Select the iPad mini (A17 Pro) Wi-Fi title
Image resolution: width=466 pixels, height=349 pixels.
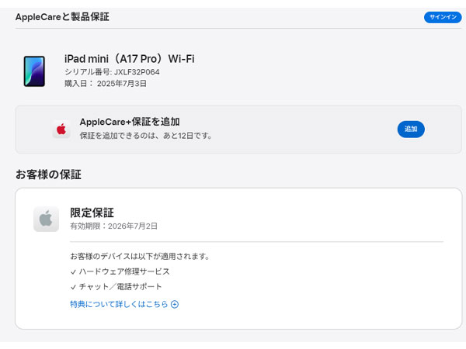tap(129, 59)
